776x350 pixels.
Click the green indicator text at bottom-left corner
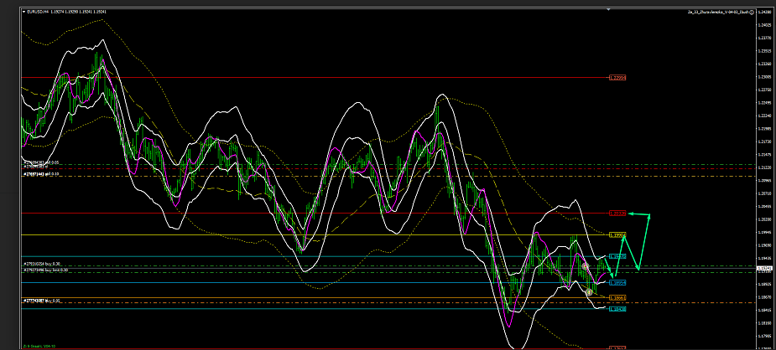(x=38, y=345)
